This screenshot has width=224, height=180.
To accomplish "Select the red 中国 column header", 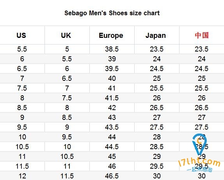I will coord(202,35).
